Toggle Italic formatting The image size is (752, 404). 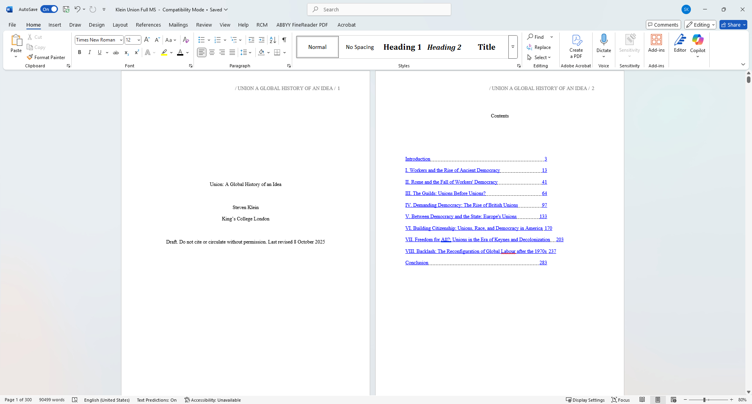[x=90, y=52]
